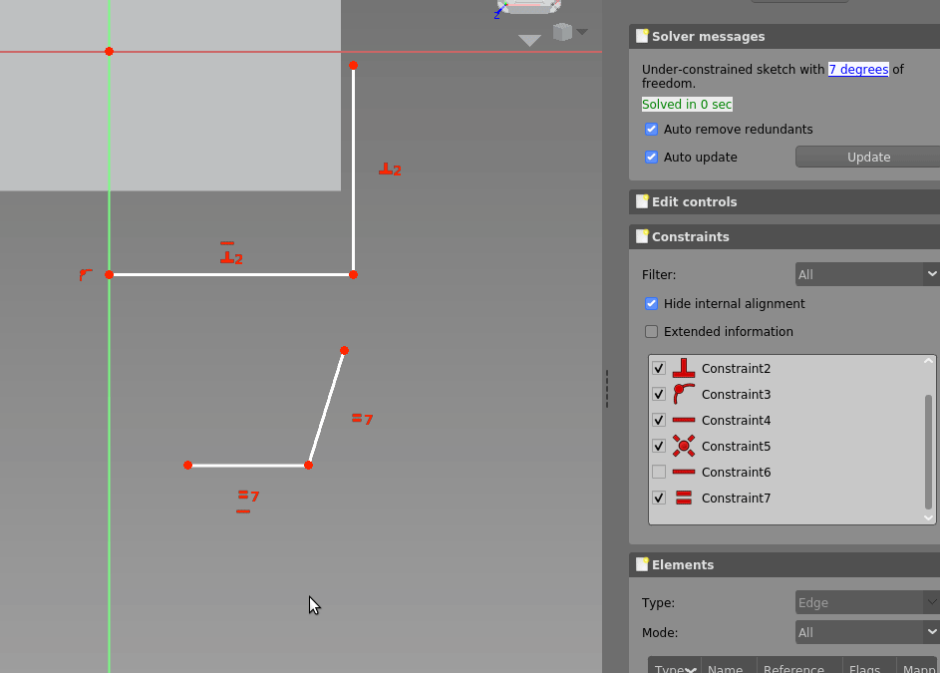The image size is (940, 673).
Task: Click the 7 degrees of freedom link
Action: coord(858,69)
